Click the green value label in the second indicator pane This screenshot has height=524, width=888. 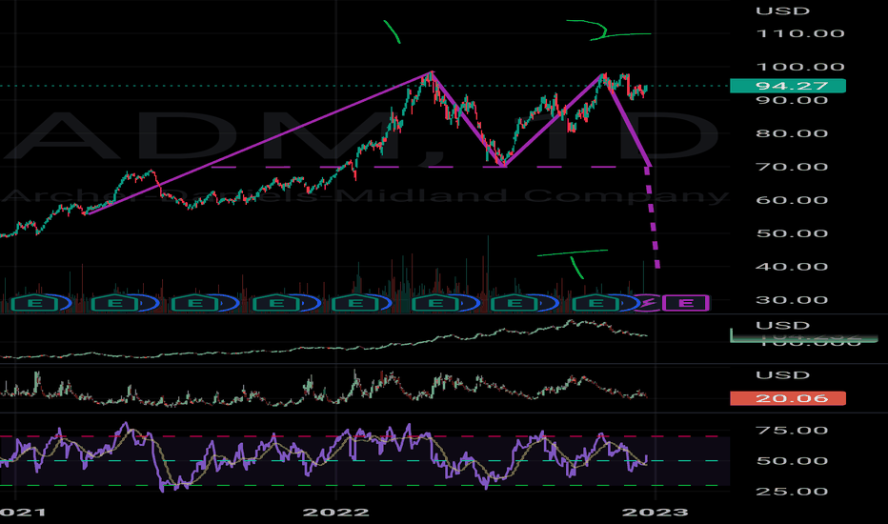[804, 336]
